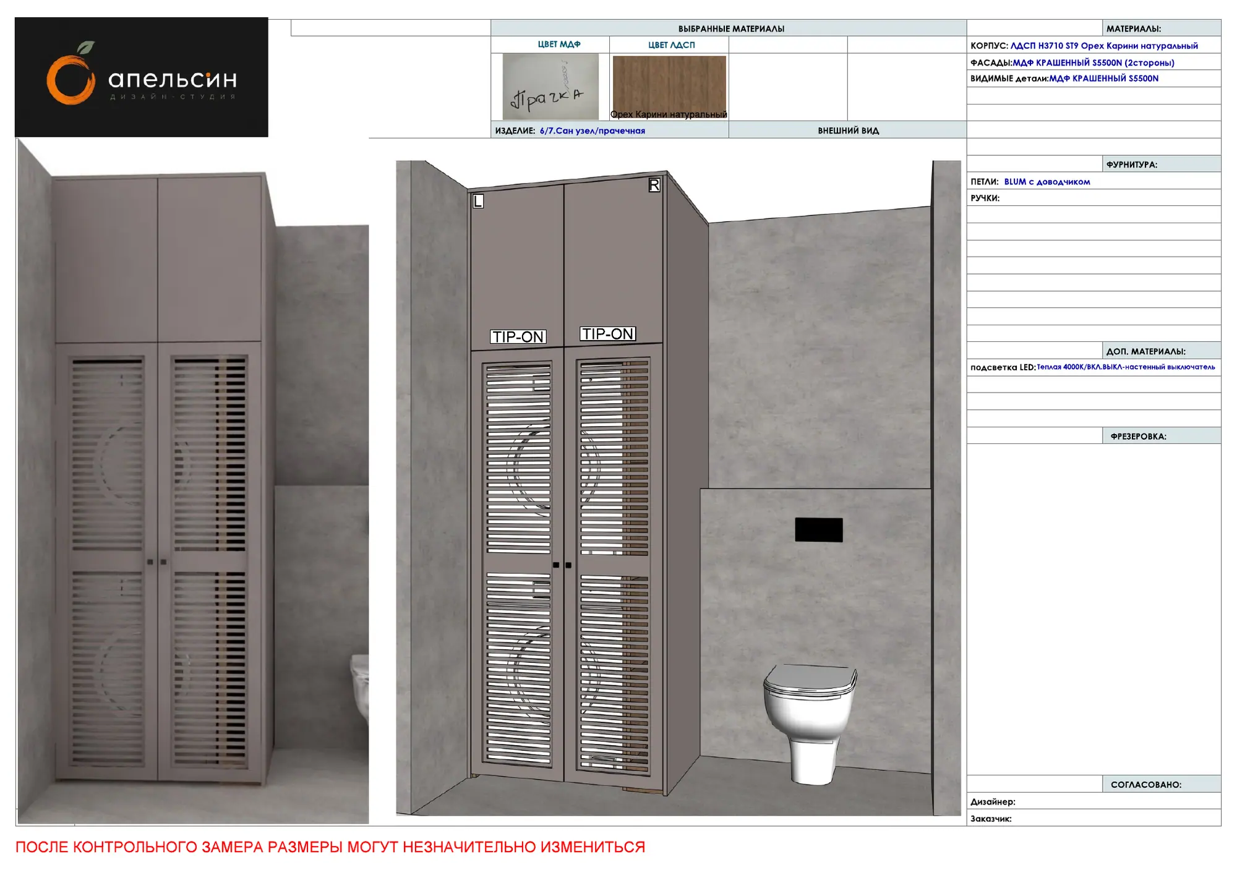Click the left door knob of cabinet

(556, 565)
